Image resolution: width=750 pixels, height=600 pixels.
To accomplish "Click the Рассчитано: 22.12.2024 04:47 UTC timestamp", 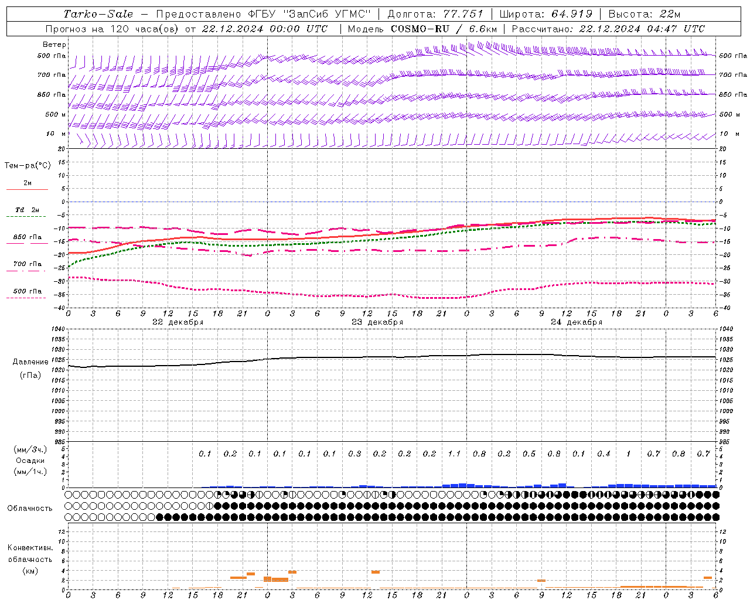I will click(x=608, y=29).
